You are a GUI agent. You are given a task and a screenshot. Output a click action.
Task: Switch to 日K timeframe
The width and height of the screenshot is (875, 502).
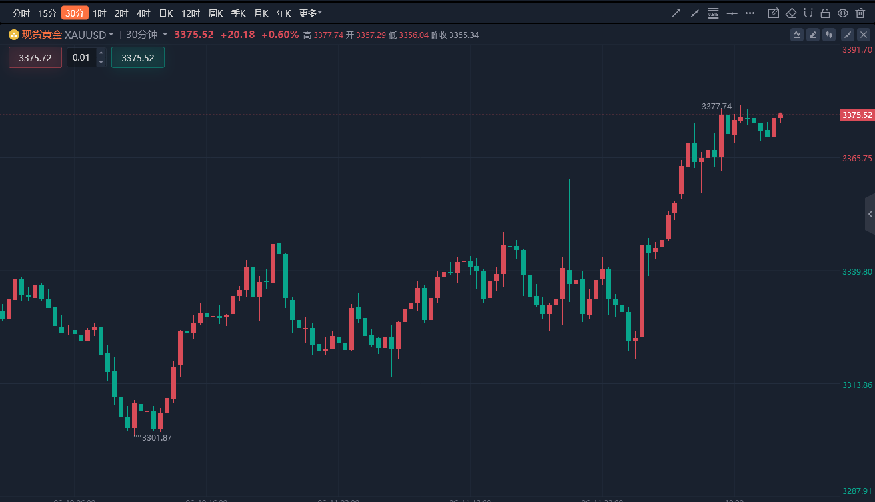[165, 13]
